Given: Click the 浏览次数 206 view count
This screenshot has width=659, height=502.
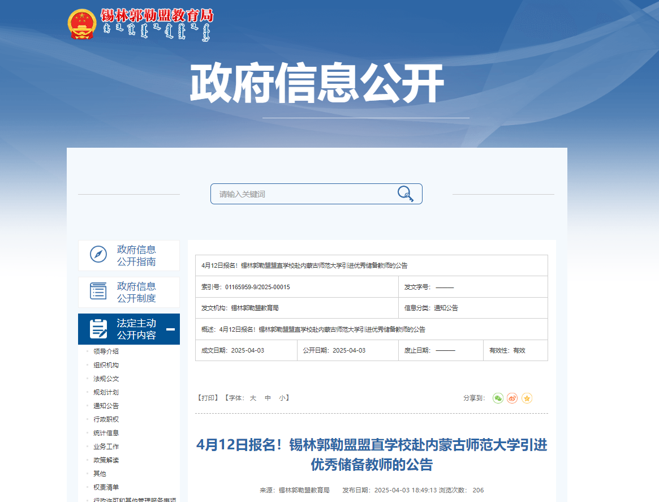Looking at the screenshot, I should tap(462, 490).
